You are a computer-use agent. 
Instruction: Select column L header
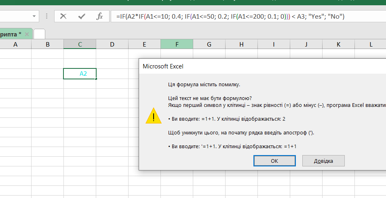tap(371, 45)
